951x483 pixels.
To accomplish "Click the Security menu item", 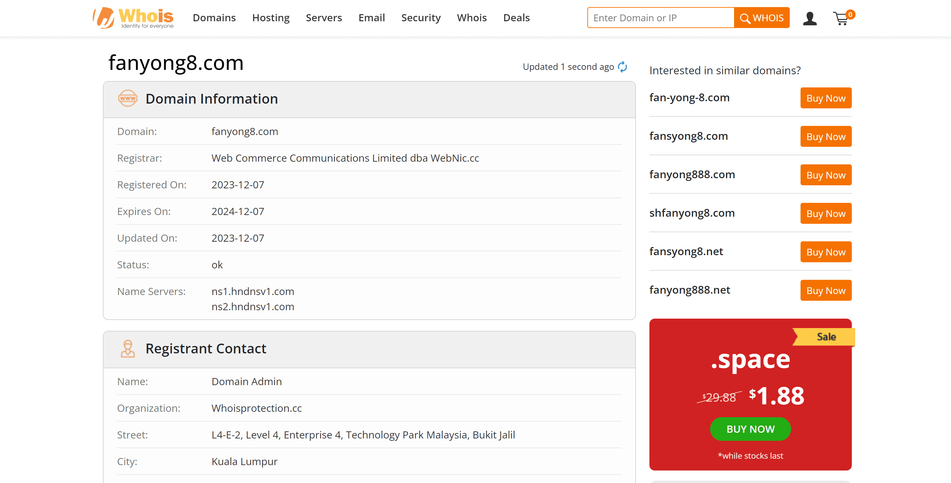I will point(420,17).
